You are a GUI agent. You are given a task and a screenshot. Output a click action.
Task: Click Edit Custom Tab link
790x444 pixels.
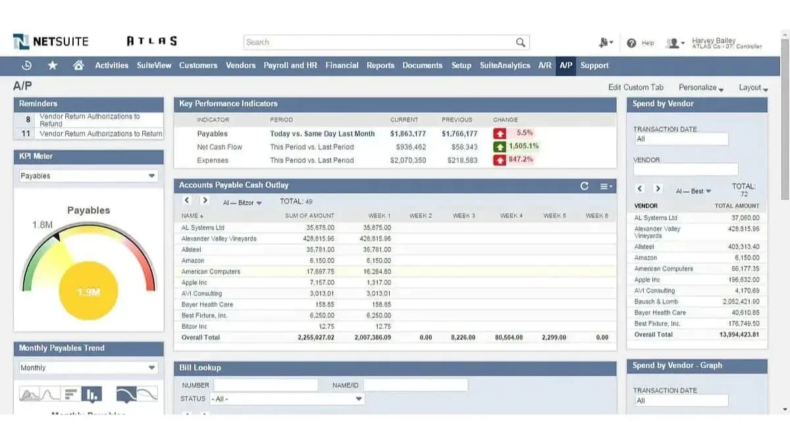click(636, 87)
